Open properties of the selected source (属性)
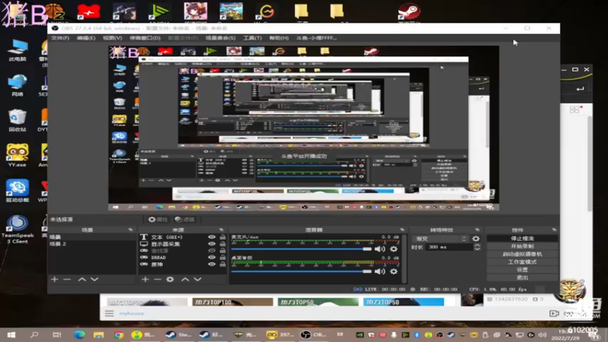This screenshot has width=608, height=342. click(x=157, y=220)
